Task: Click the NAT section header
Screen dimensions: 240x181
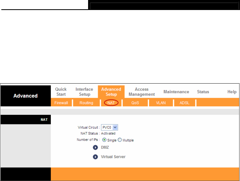Action: (x=44, y=120)
